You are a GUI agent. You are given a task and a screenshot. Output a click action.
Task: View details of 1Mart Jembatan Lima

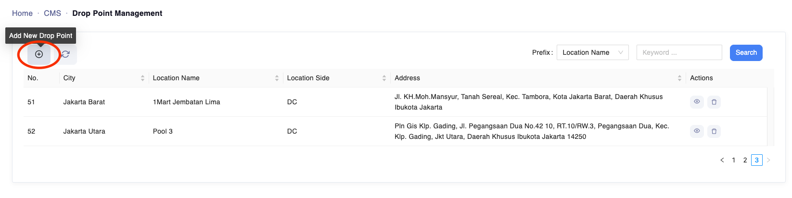coord(696,102)
